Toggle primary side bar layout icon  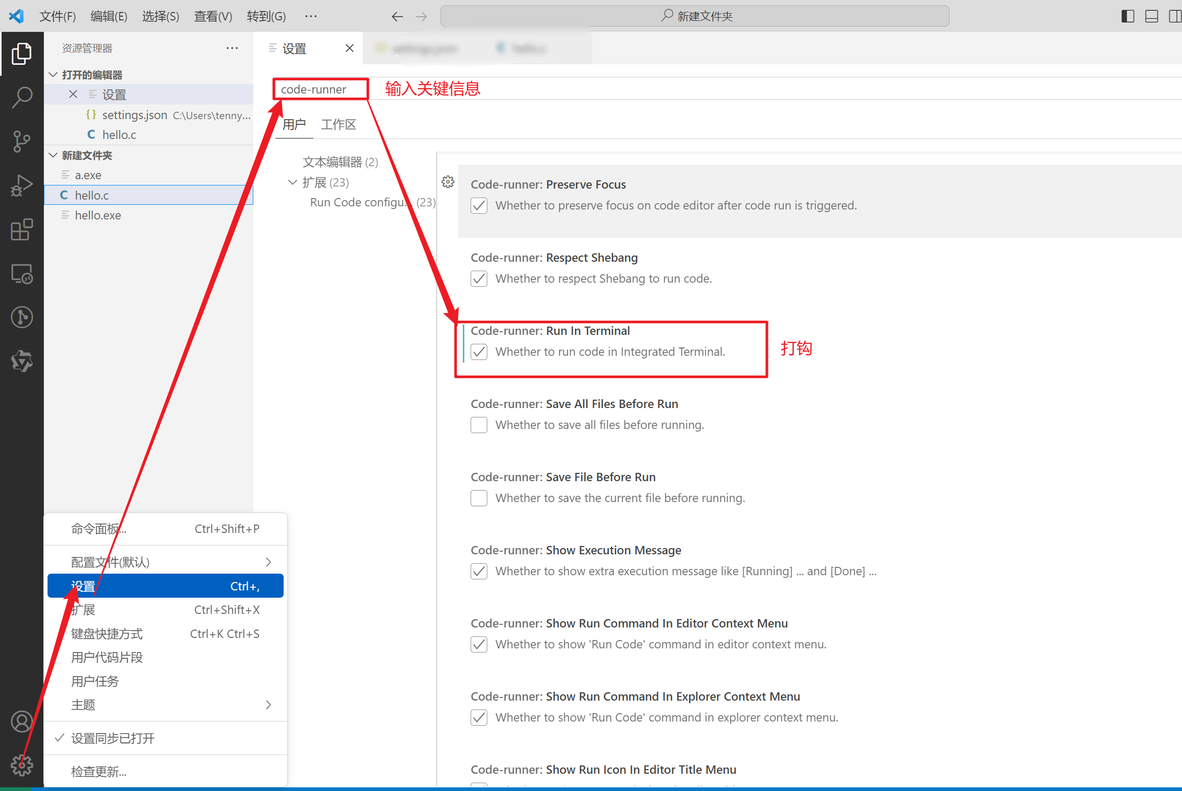pyautogui.click(x=1128, y=16)
